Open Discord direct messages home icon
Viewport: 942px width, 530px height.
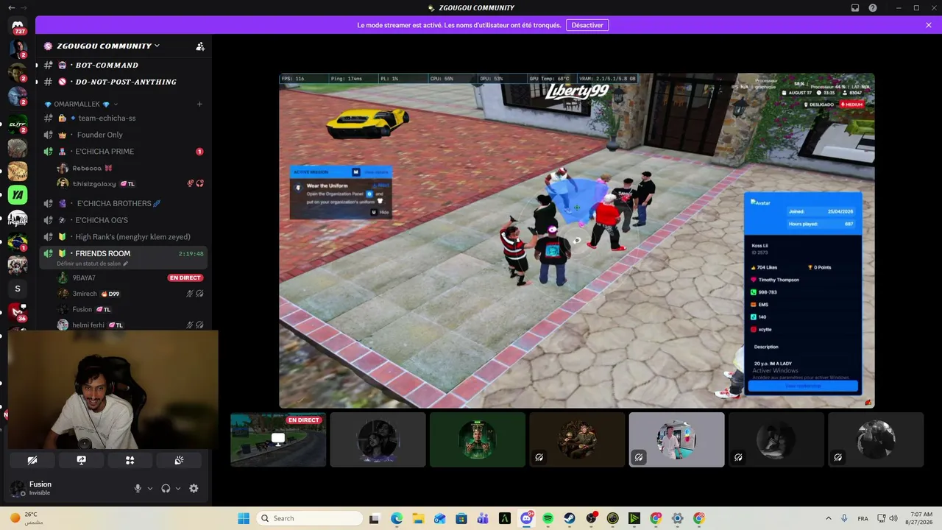(18, 26)
